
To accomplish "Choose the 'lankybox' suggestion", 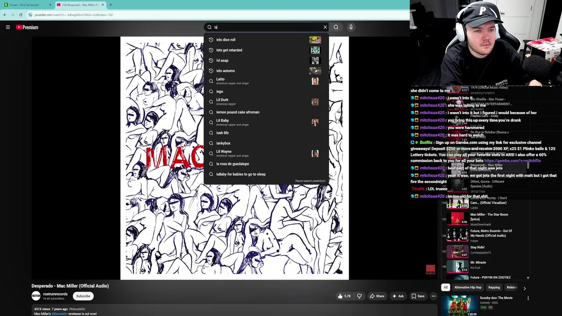I will coord(266,143).
